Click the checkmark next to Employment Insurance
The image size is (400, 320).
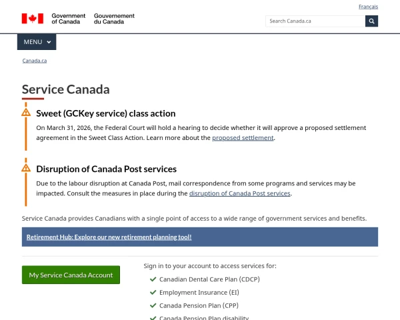point(153,293)
